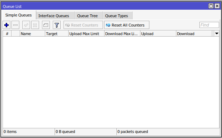222x138 pixels.
Task: Add a new simple queue with plus icon
Action: point(6,25)
